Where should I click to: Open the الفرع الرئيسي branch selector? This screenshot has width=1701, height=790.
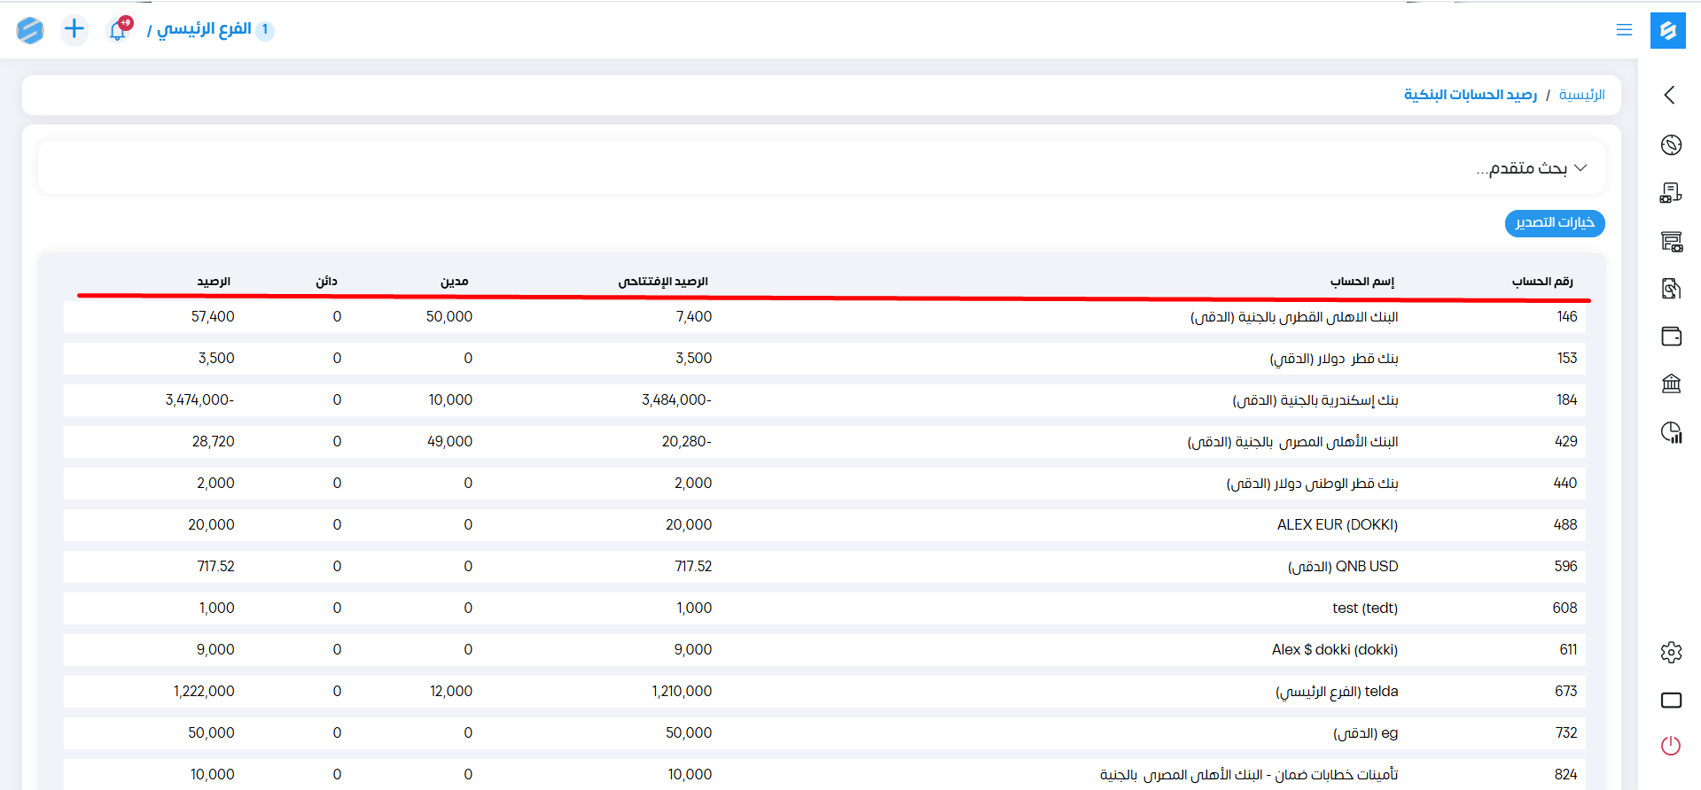tap(205, 29)
